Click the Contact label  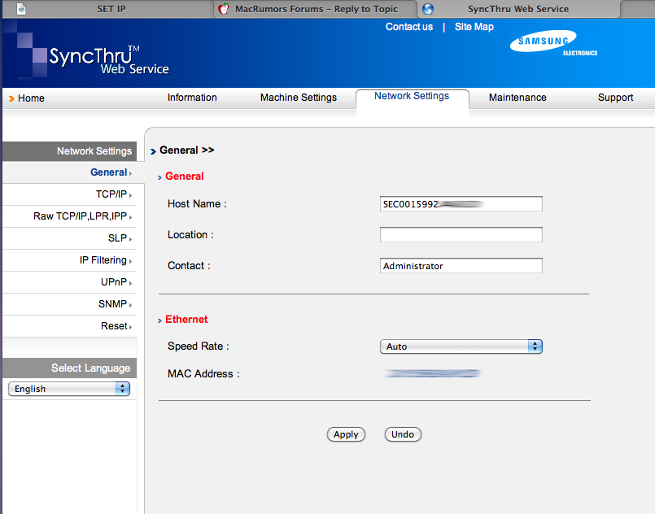[x=189, y=266]
